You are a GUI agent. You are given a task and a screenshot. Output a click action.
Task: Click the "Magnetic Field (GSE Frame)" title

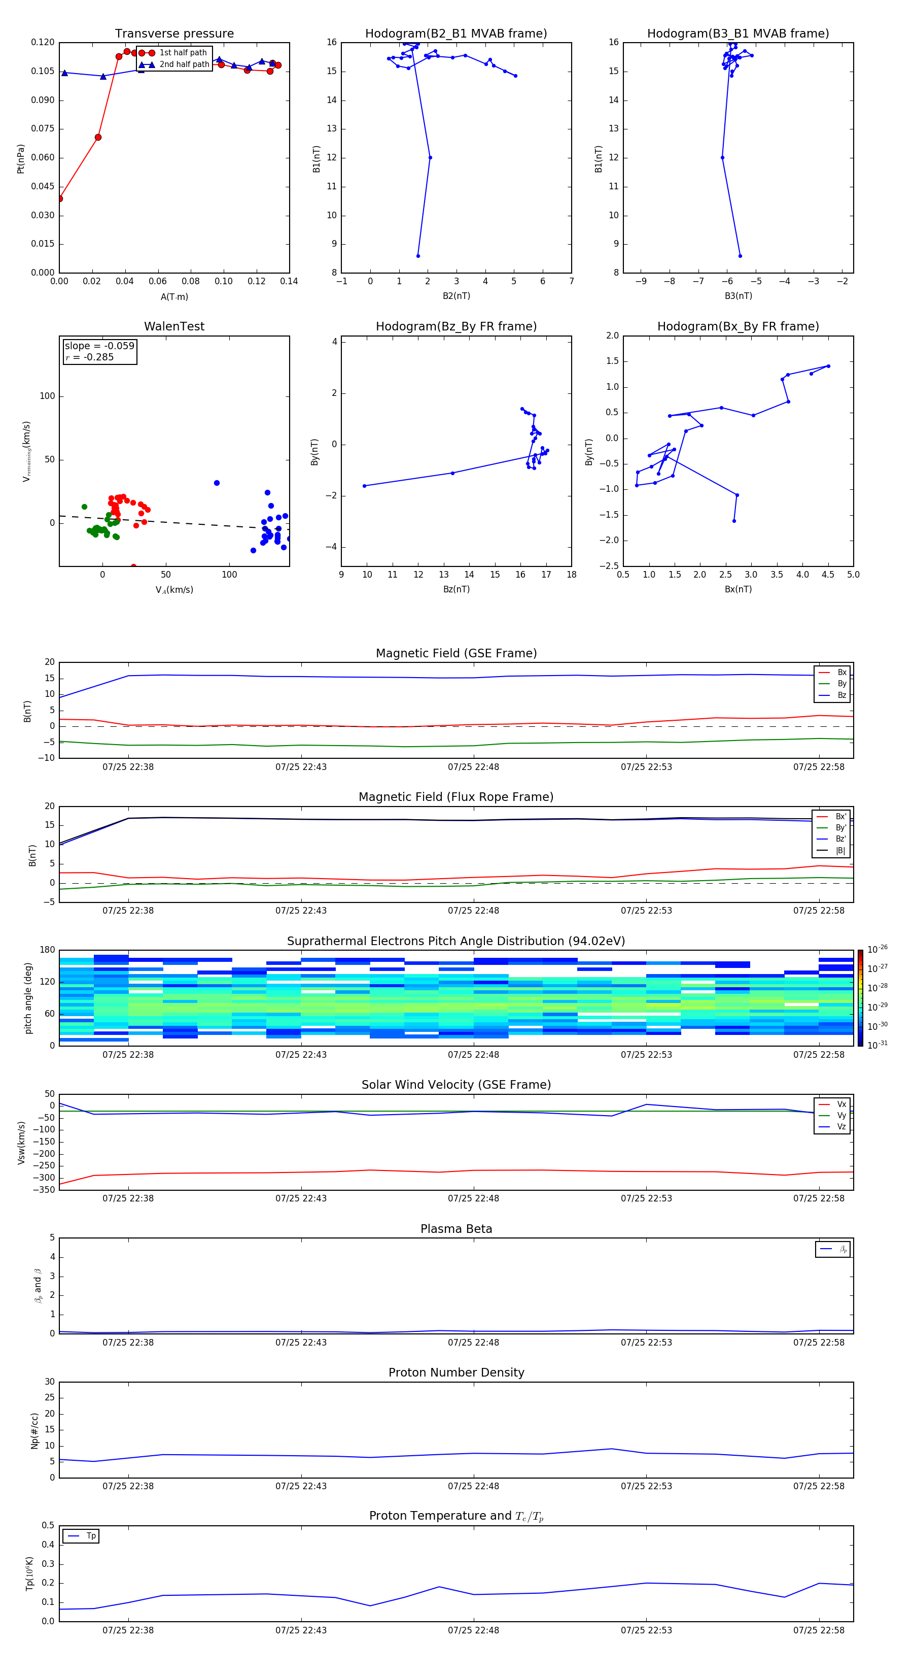click(x=456, y=653)
